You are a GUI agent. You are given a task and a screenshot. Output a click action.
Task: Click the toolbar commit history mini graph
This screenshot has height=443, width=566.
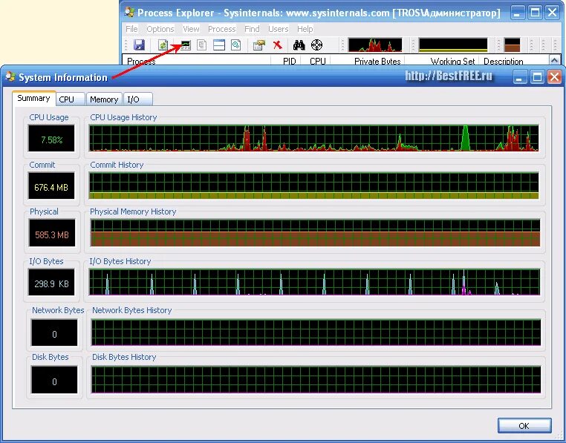[453, 45]
